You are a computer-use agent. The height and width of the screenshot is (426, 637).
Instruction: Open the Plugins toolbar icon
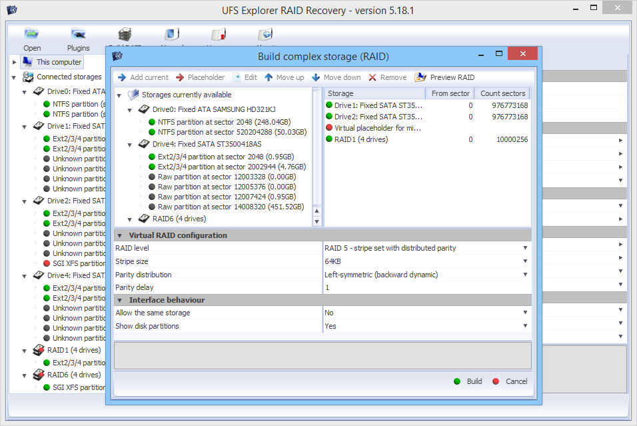79,35
